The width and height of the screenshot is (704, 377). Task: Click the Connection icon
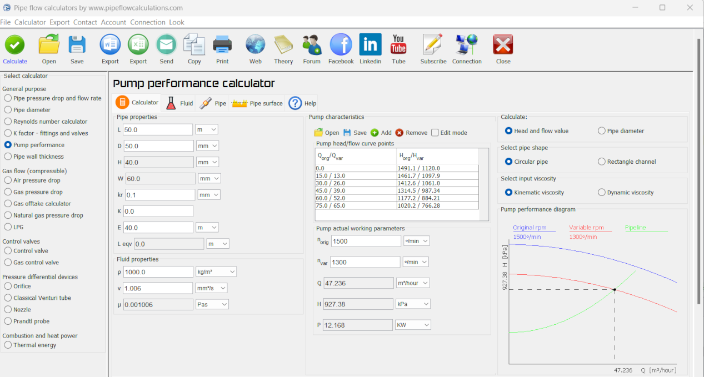(467, 48)
